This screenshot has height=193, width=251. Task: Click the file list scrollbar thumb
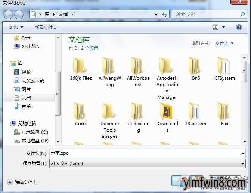click(244, 72)
